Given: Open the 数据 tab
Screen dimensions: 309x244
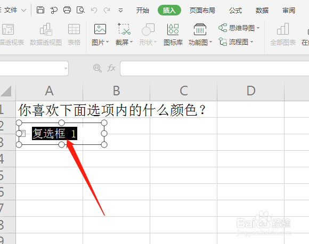Looking at the screenshot, I should 262,10.
